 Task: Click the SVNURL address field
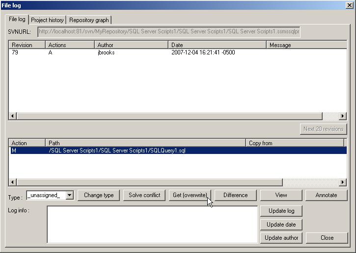(168, 32)
